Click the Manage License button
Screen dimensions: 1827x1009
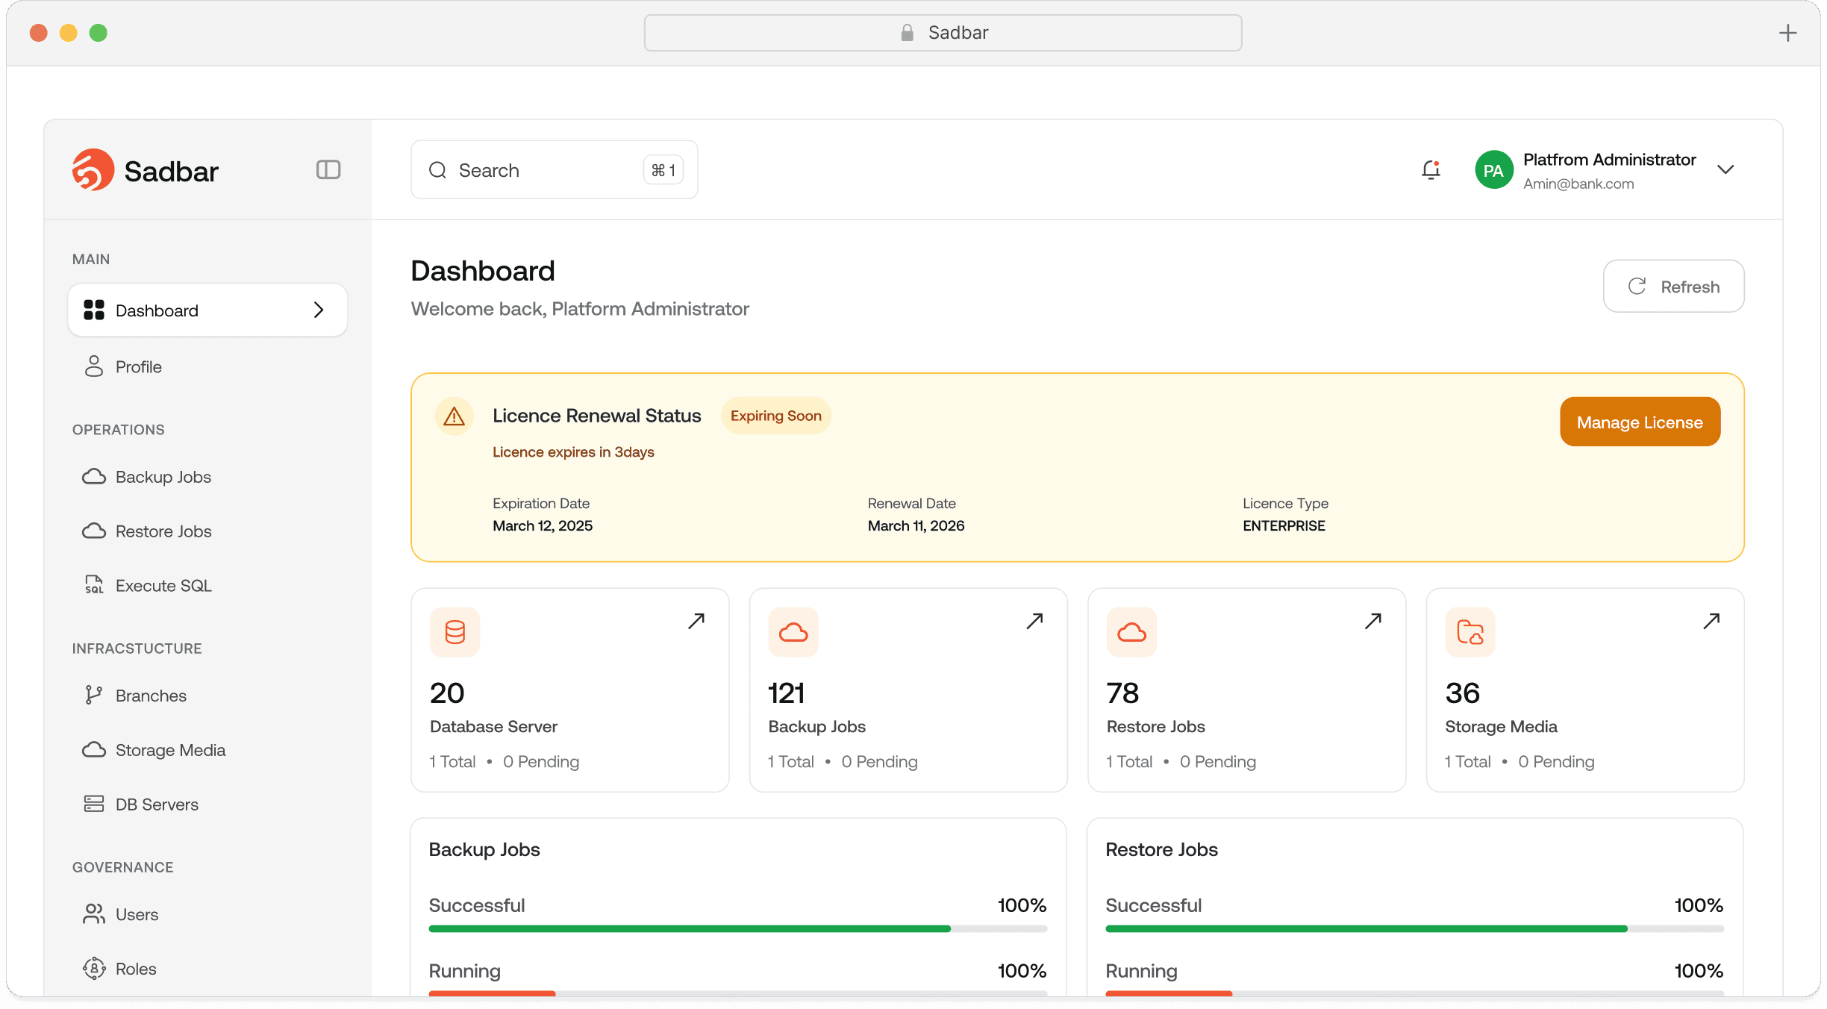coord(1640,422)
